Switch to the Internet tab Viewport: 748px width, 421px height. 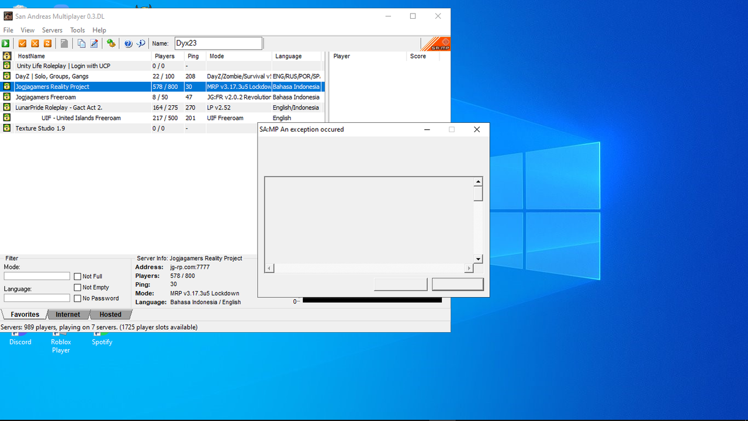tap(68, 315)
